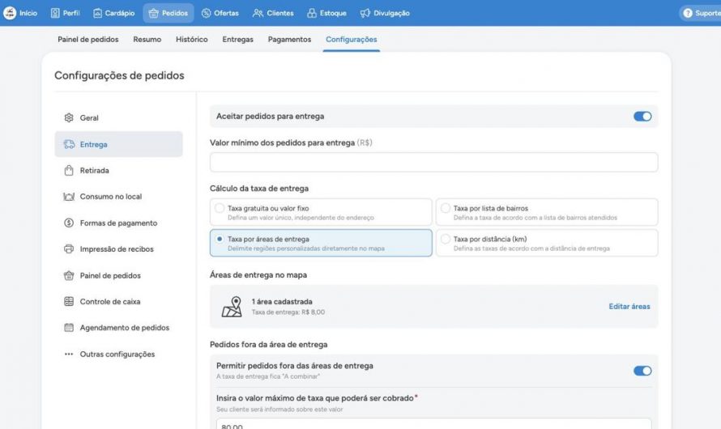This screenshot has width=721, height=429.
Task: Open Retirada settings section
Action: (x=118, y=171)
